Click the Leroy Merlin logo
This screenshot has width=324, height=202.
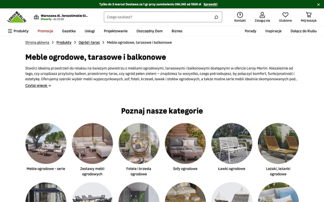point(17,17)
